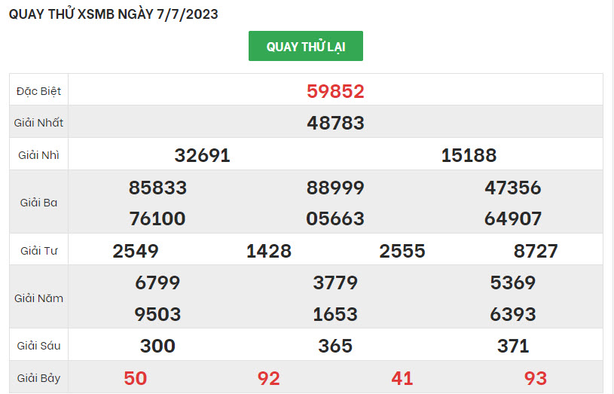Select the Đặc Biệt row label
This screenshot has width=614, height=394.
point(38,91)
